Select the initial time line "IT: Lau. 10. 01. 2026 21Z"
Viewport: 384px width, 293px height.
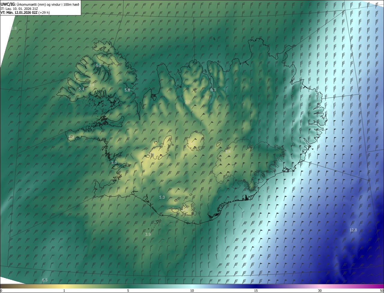(19, 8)
